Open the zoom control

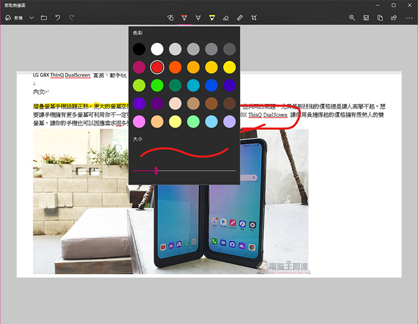coord(352,18)
